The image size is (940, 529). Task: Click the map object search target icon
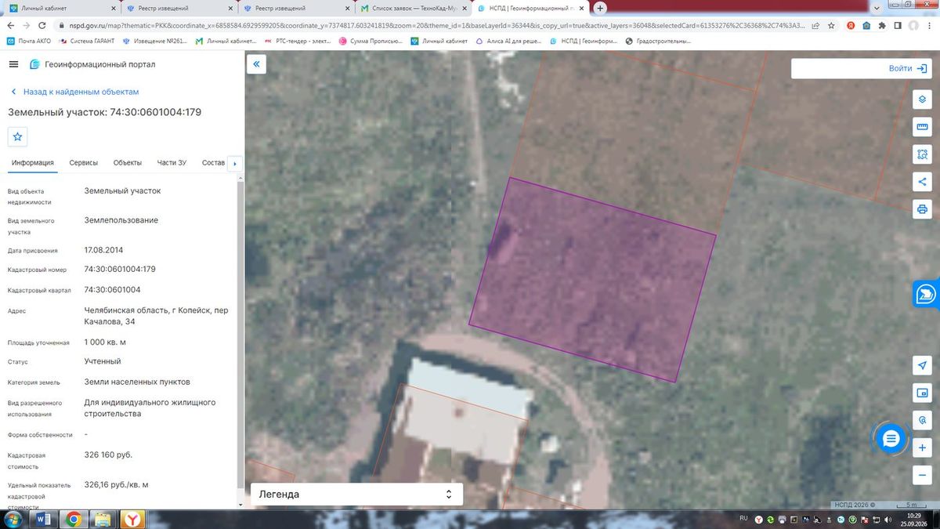point(922,420)
